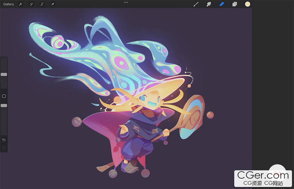
Task: Undo the last stroke
Action: tap(4, 140)
